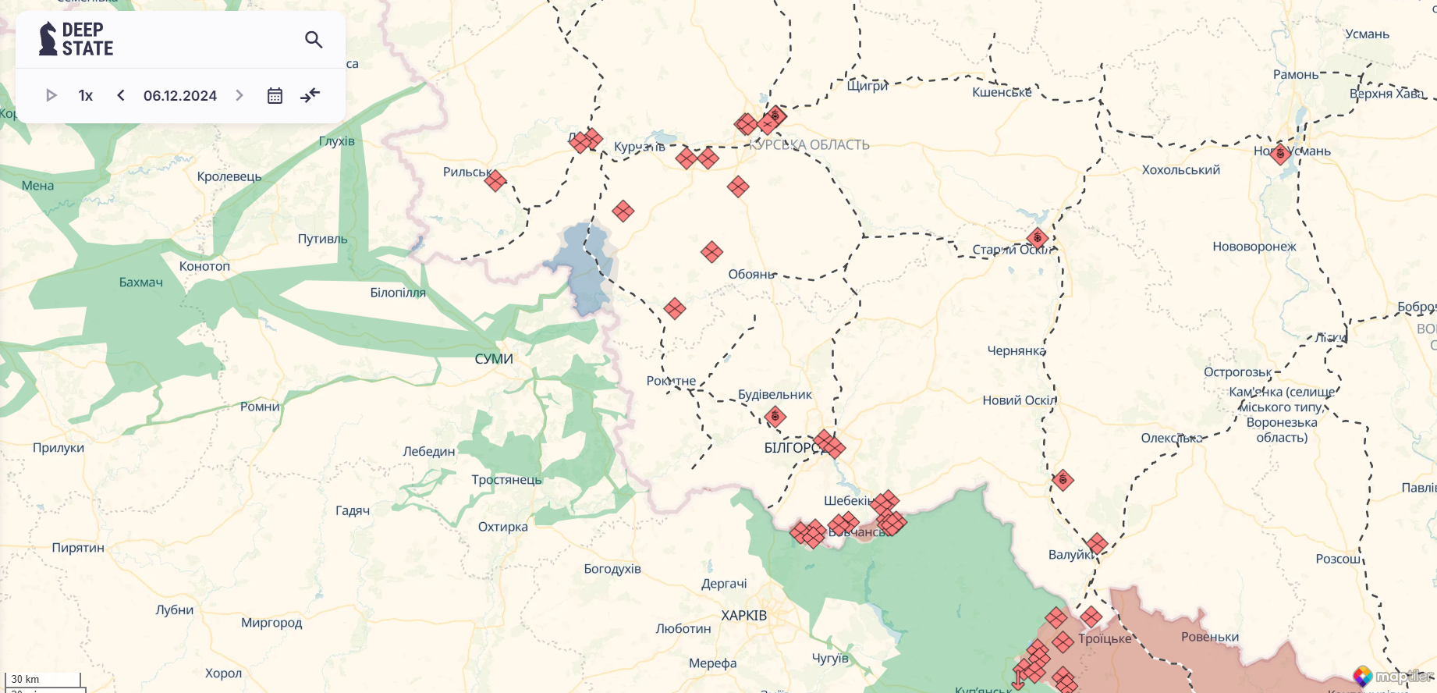Click the Чугуїв town label
The width and height of the screenshot is (1437, 693).
(830, 658)
